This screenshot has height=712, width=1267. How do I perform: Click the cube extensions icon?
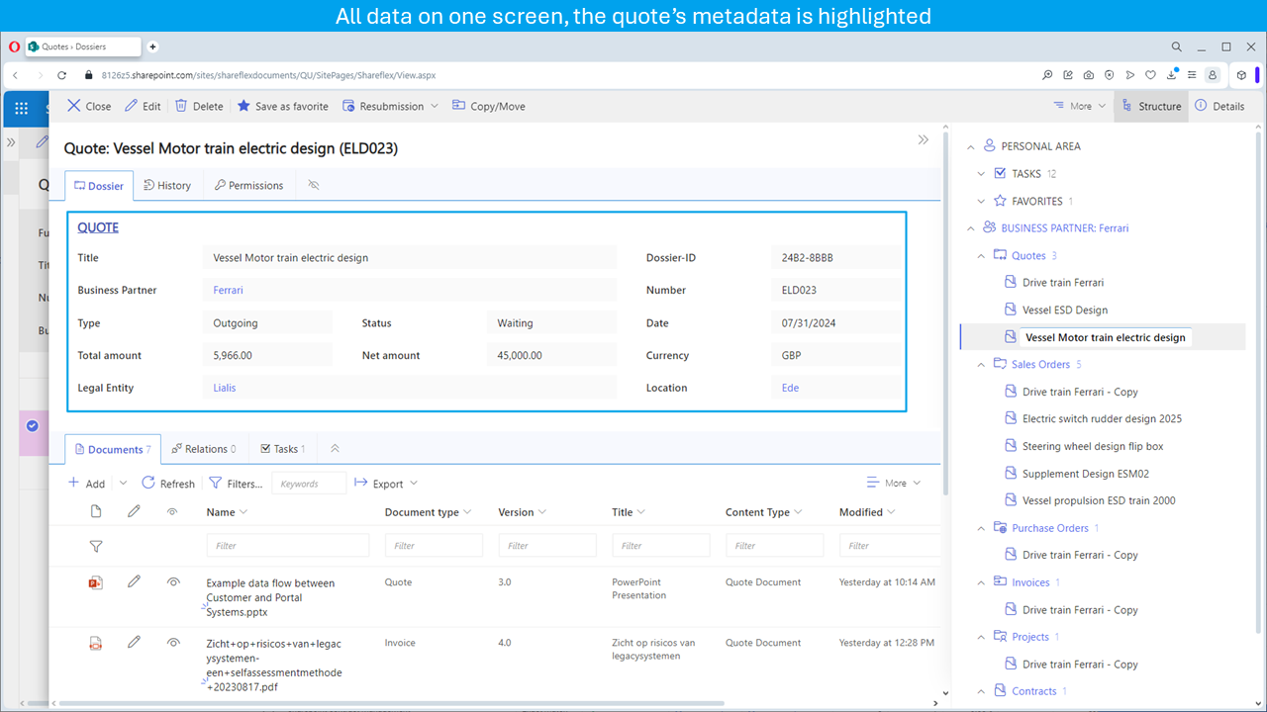[x=1241, y=75]
